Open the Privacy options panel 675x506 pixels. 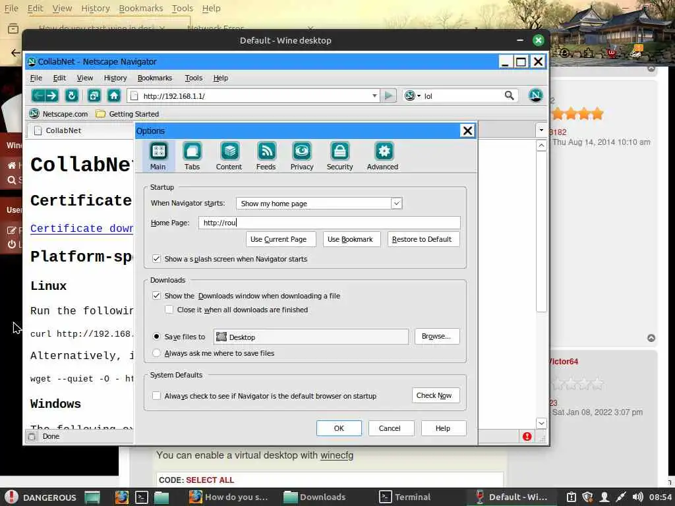[302, 156]
